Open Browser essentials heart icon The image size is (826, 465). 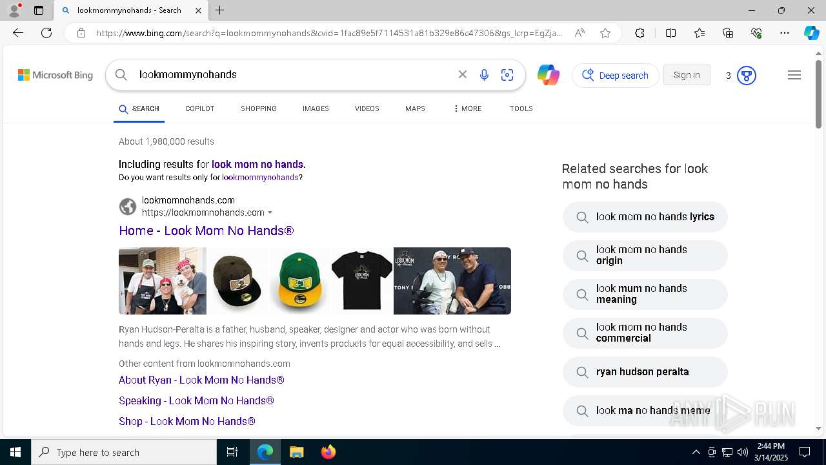coord(756,33)
